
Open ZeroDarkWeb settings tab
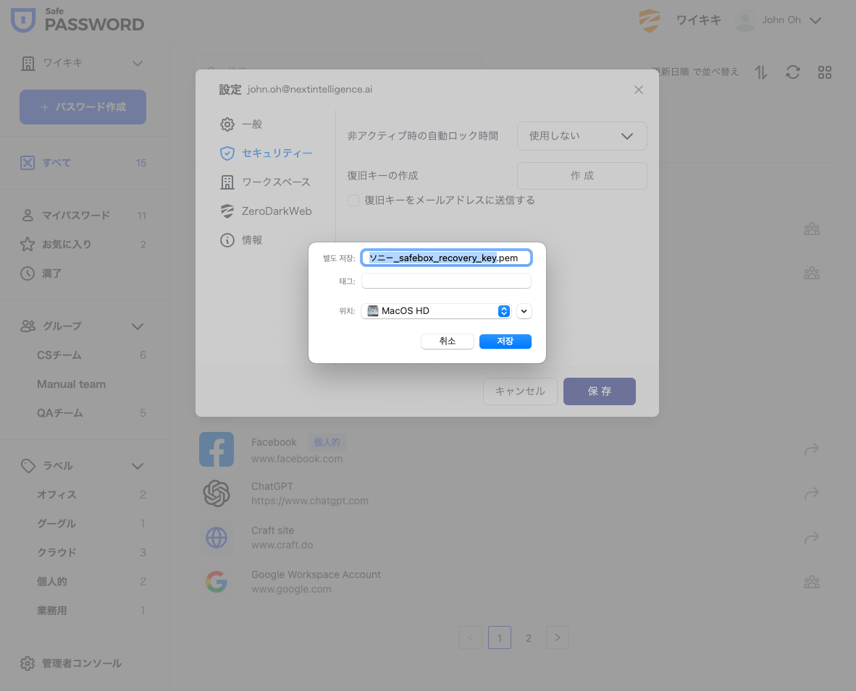[275, 211]
